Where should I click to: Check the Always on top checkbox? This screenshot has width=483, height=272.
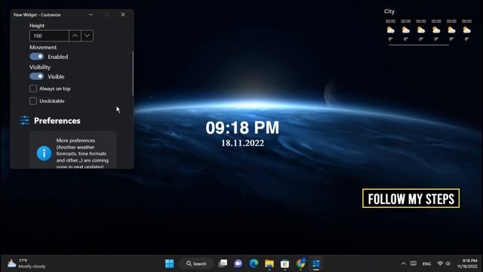click(33, 88)
